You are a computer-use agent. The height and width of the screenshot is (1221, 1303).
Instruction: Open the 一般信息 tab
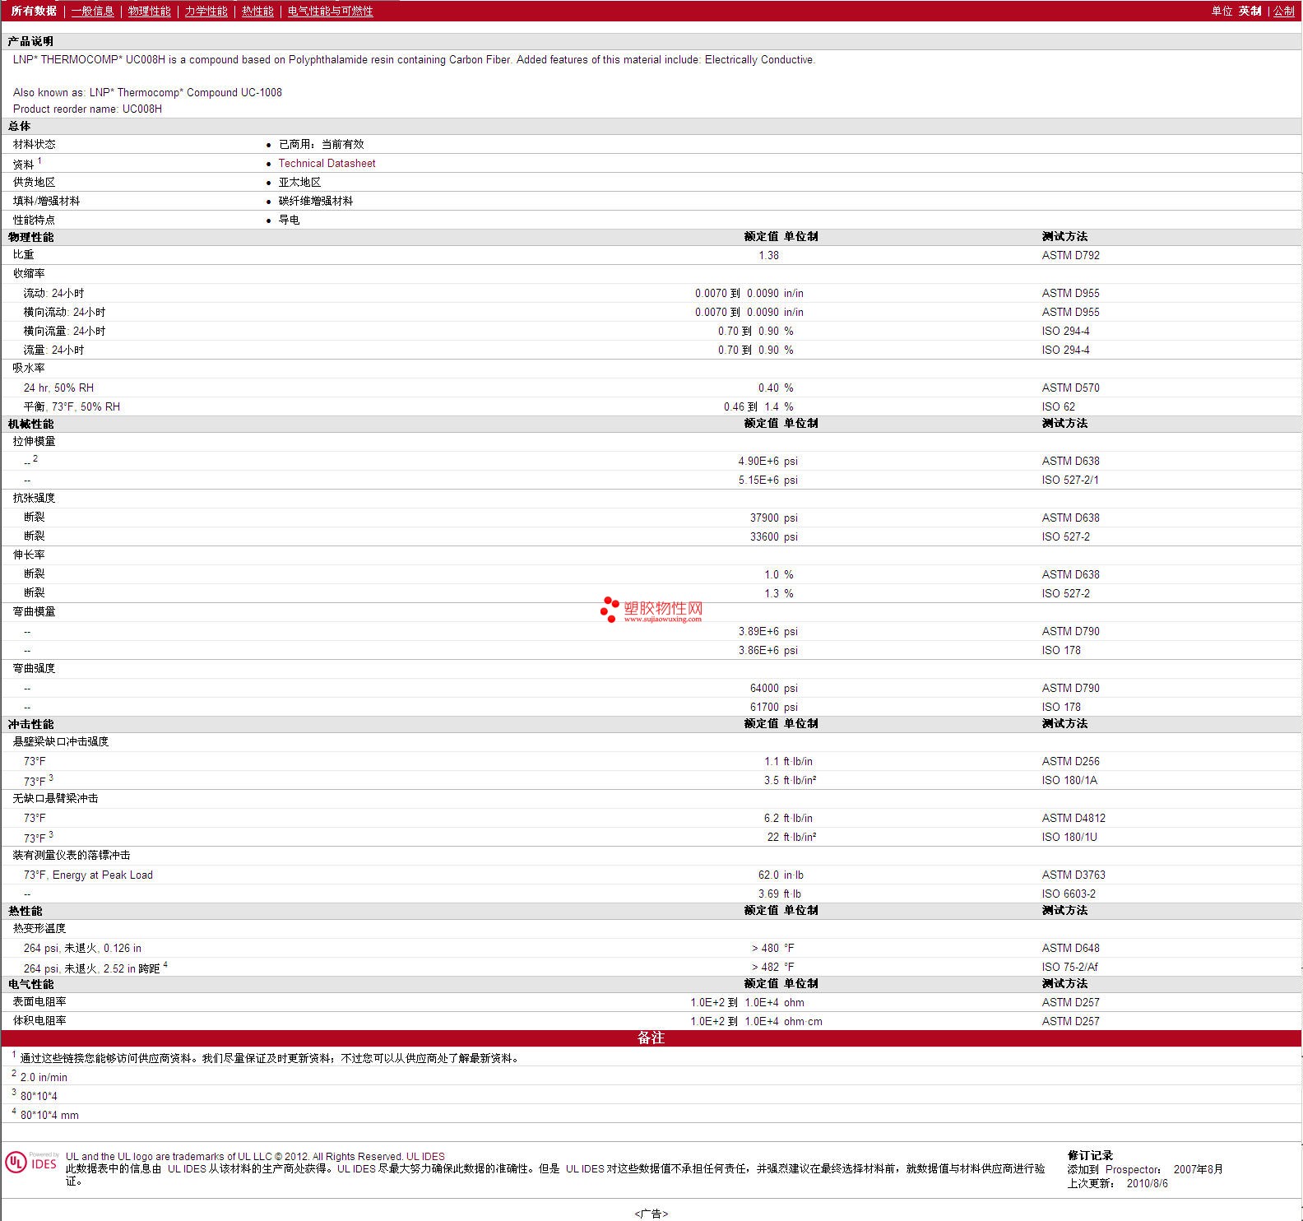[x=92, y=11]
